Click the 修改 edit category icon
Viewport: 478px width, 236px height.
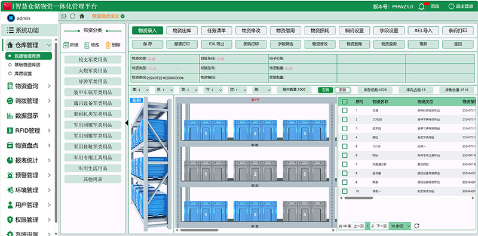point(87,45)
